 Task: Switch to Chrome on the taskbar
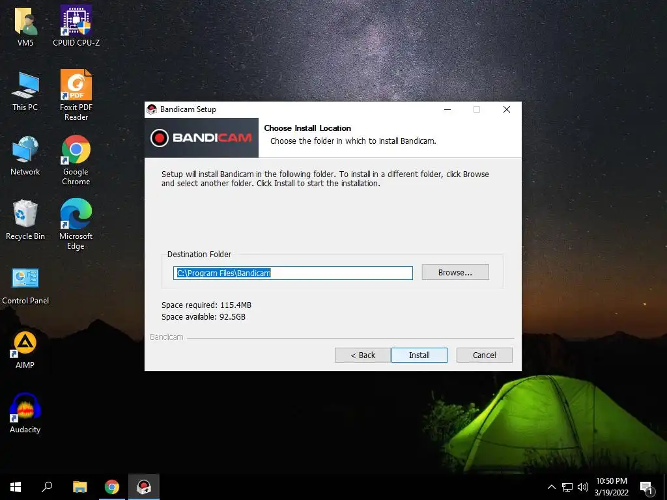click(x=112, y=487)
